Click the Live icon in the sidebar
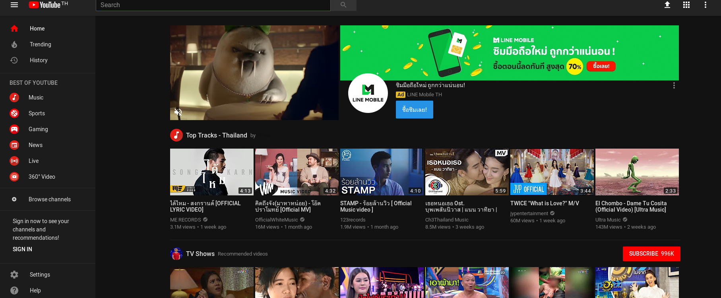 (14, 161)
